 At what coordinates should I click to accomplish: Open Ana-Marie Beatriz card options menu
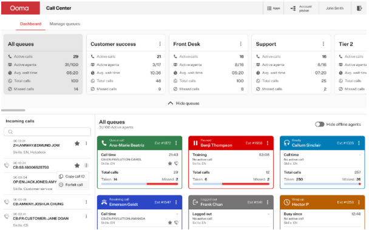(x=176, y=143)
